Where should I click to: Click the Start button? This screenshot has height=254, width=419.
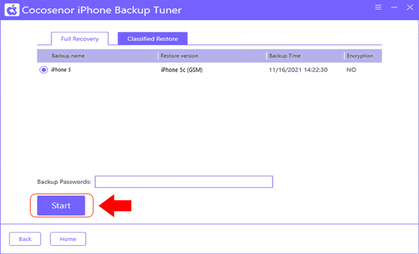(61, 205)
